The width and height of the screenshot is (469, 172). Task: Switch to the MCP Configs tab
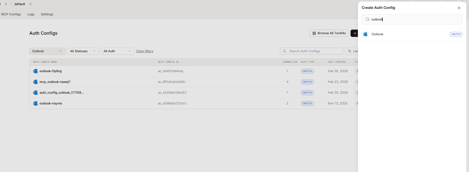[x=11, y=14]
